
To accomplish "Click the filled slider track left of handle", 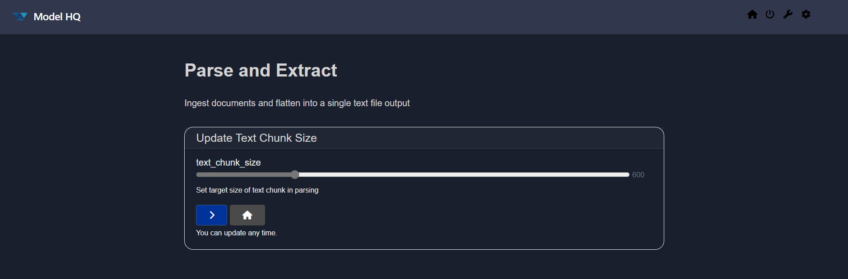I will pos(244,175).
